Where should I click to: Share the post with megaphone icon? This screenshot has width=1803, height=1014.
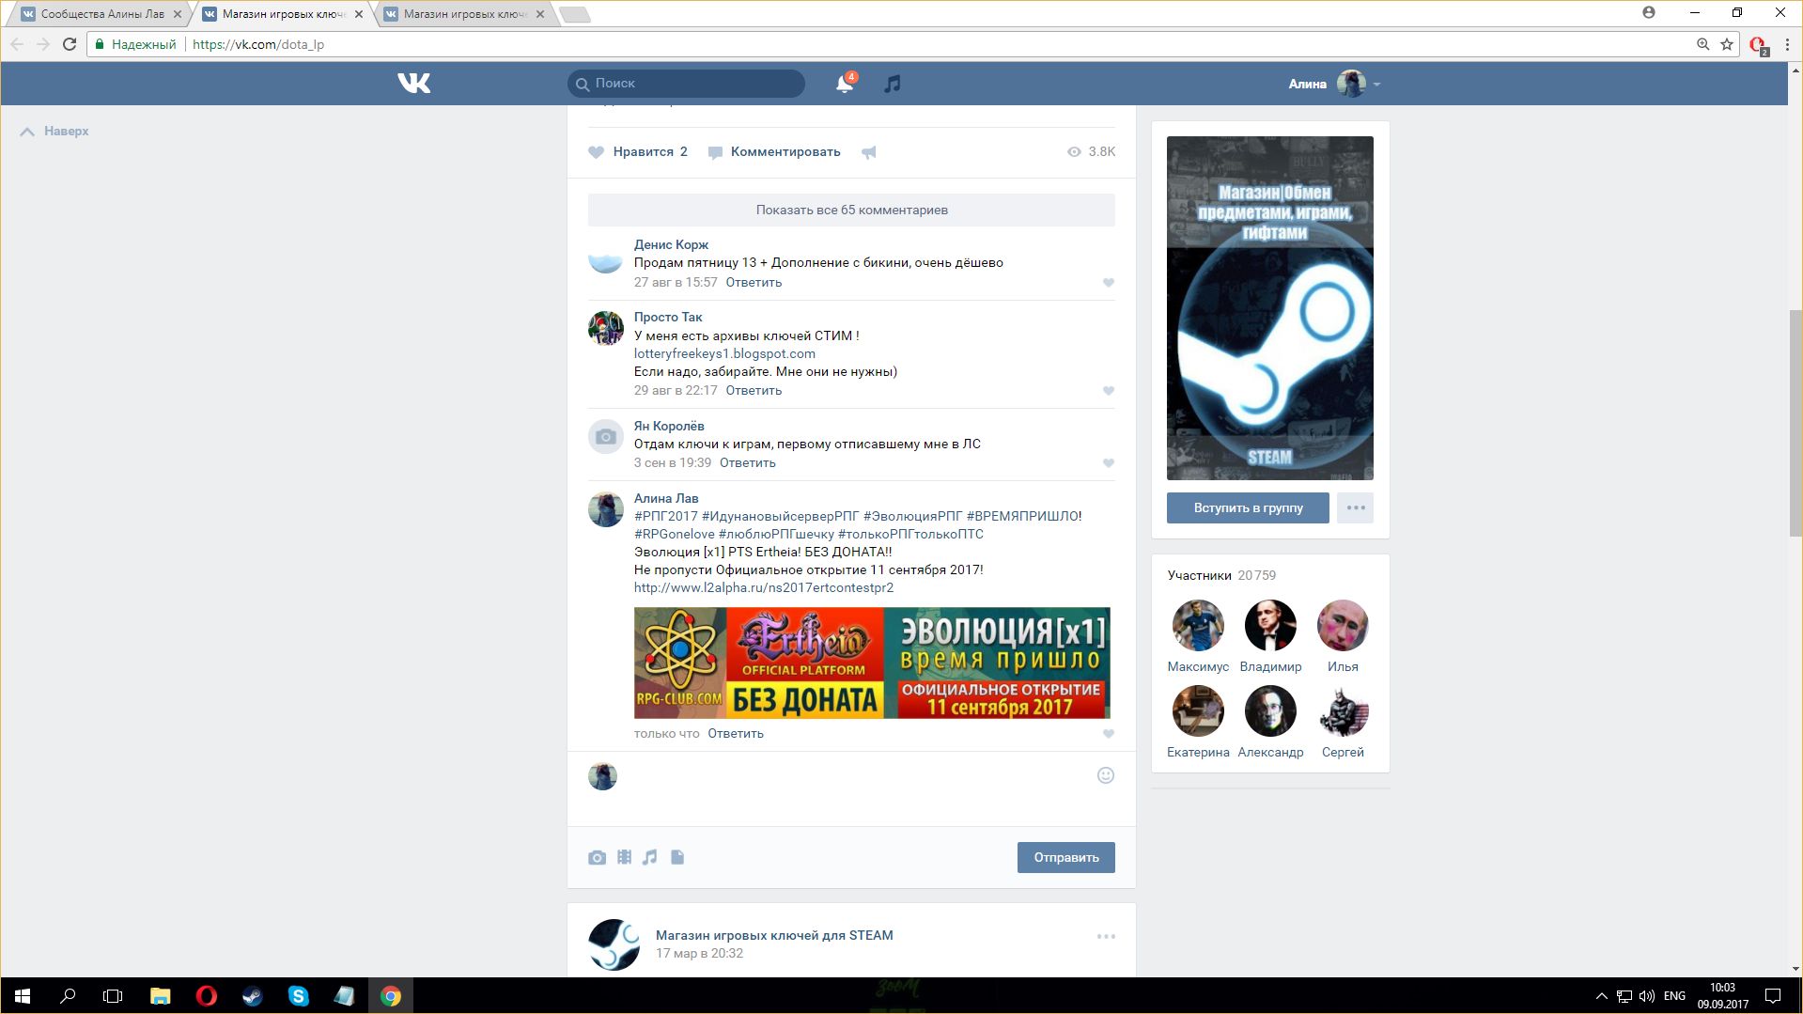(869, 152)
